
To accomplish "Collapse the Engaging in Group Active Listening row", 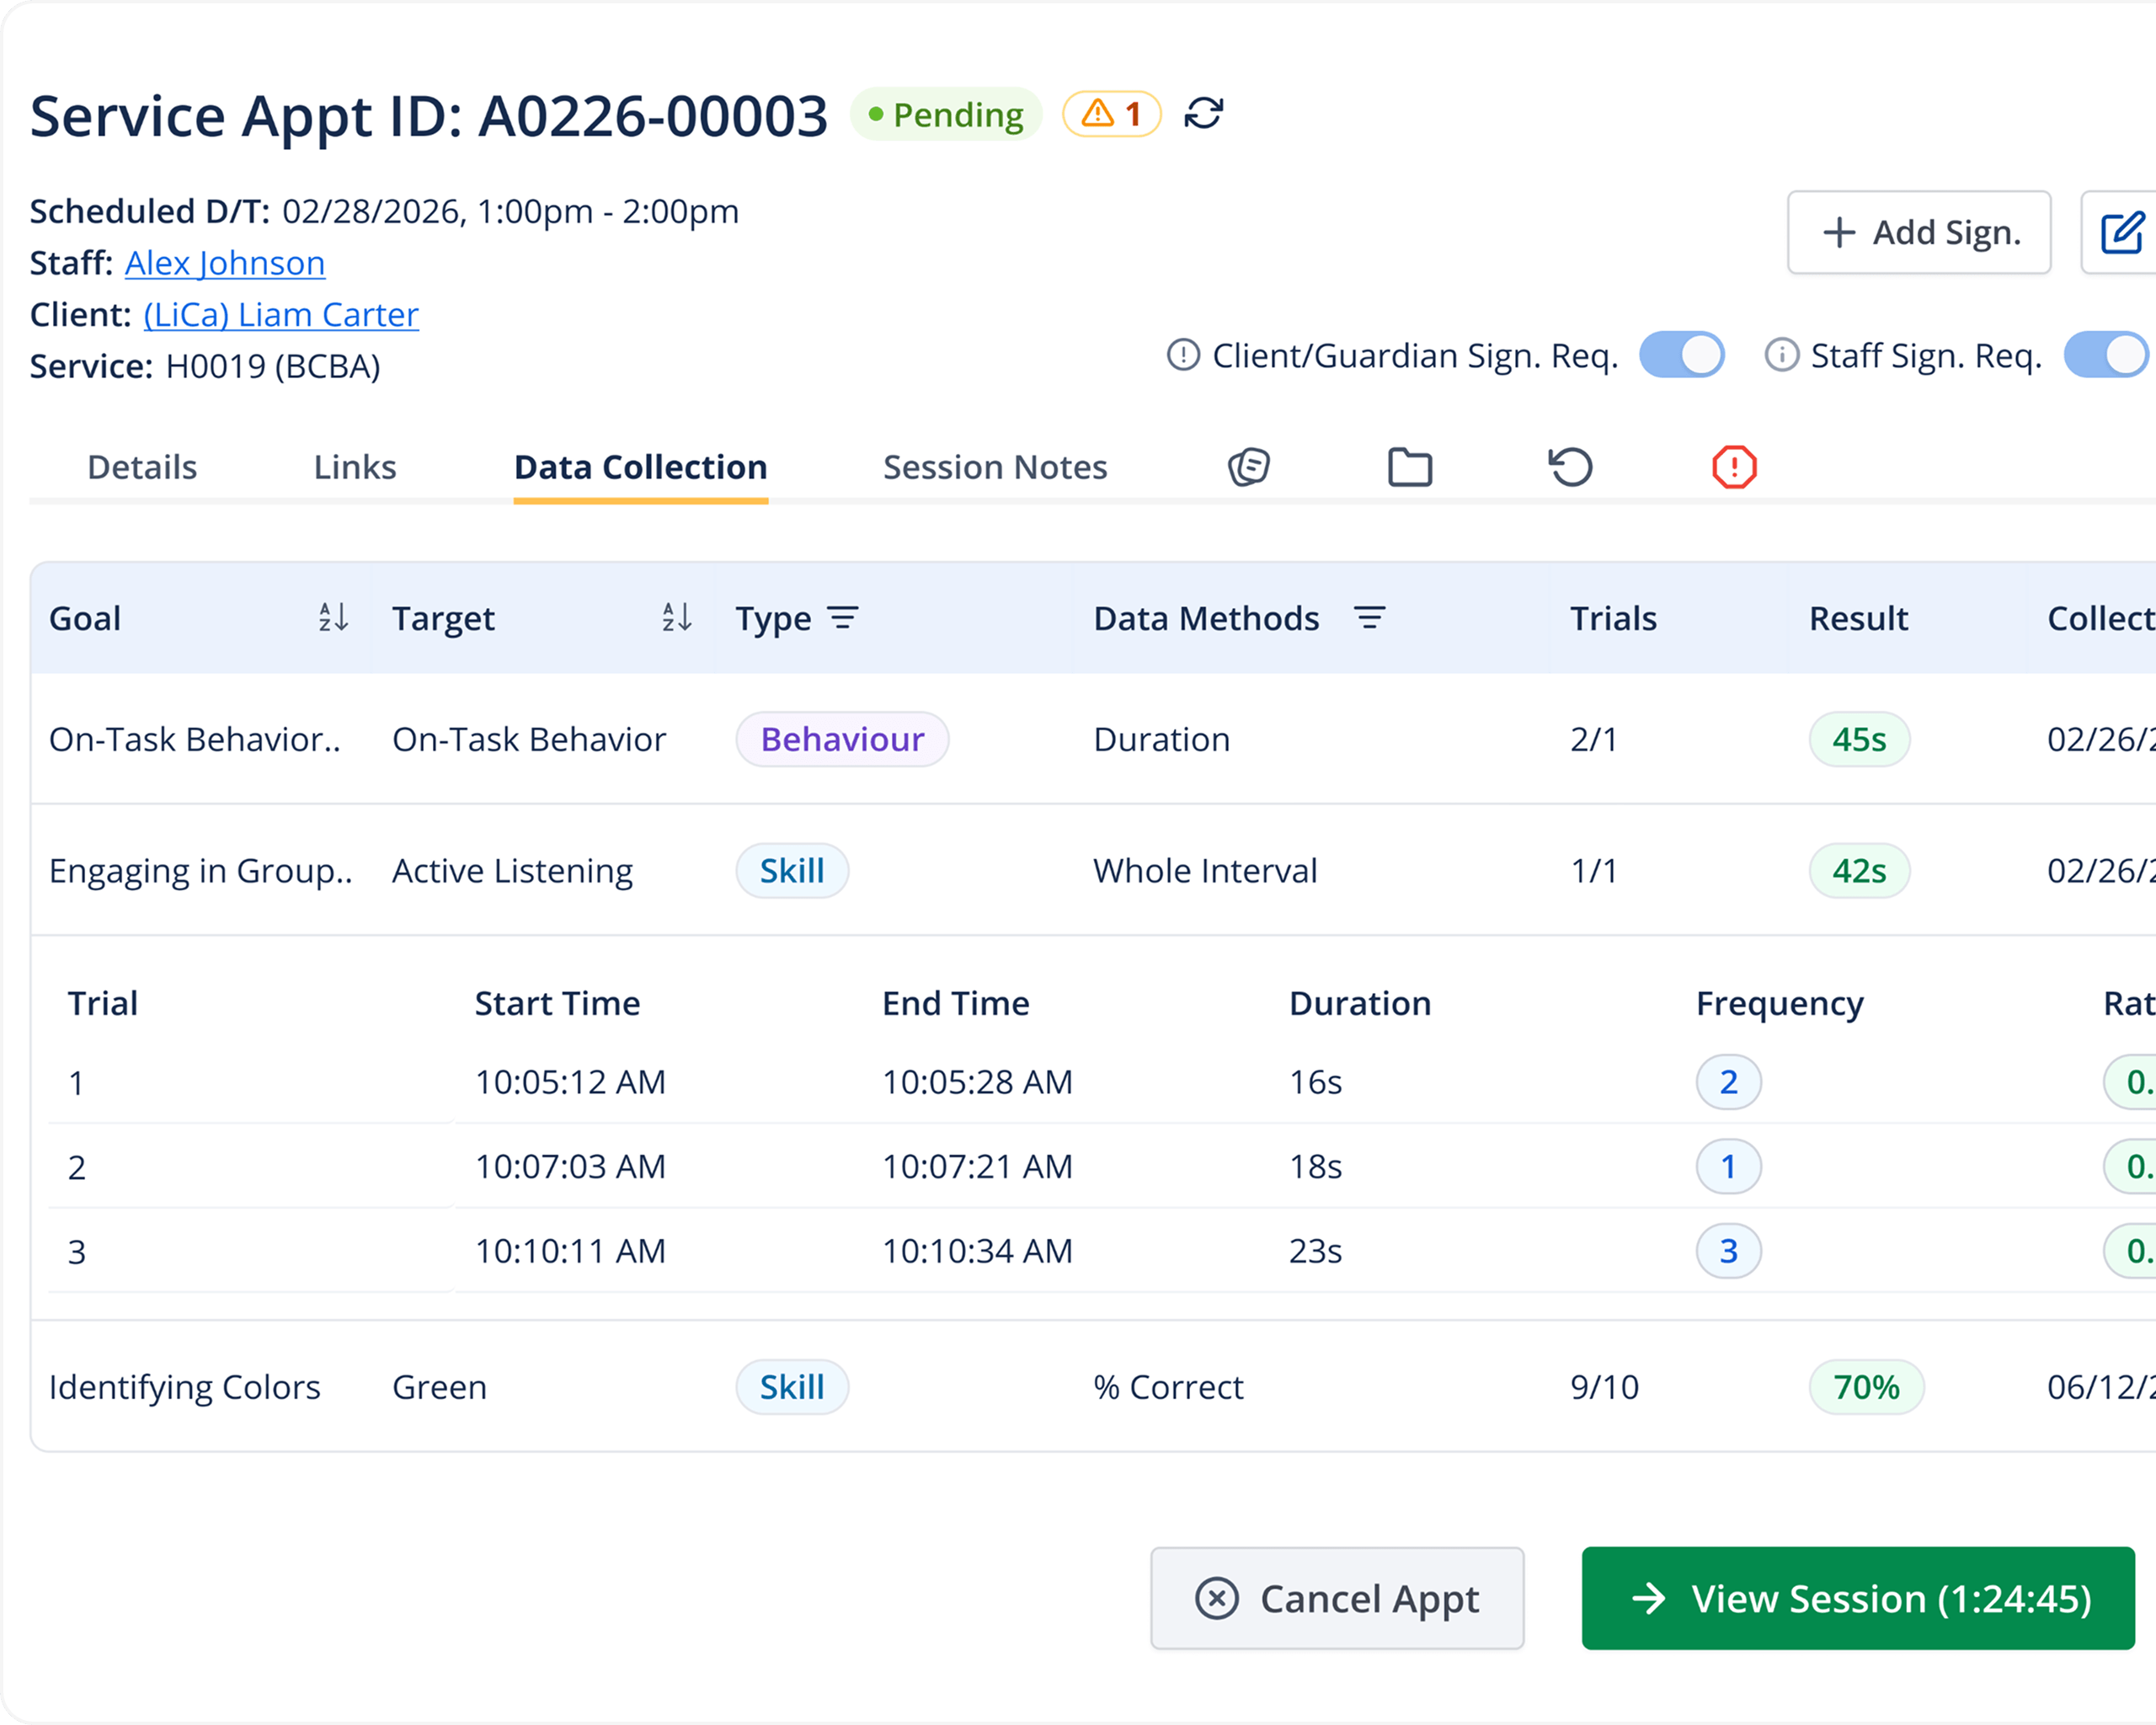I will (x=1093, y=870).
